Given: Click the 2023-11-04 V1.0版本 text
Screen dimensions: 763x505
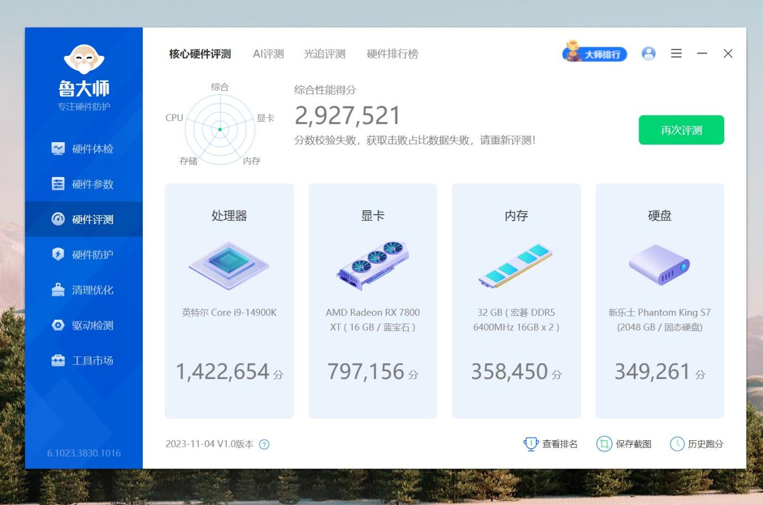Looking at the screenshot, I should [210, 444].
